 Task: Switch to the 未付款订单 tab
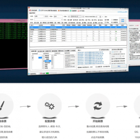click(41, 51)
